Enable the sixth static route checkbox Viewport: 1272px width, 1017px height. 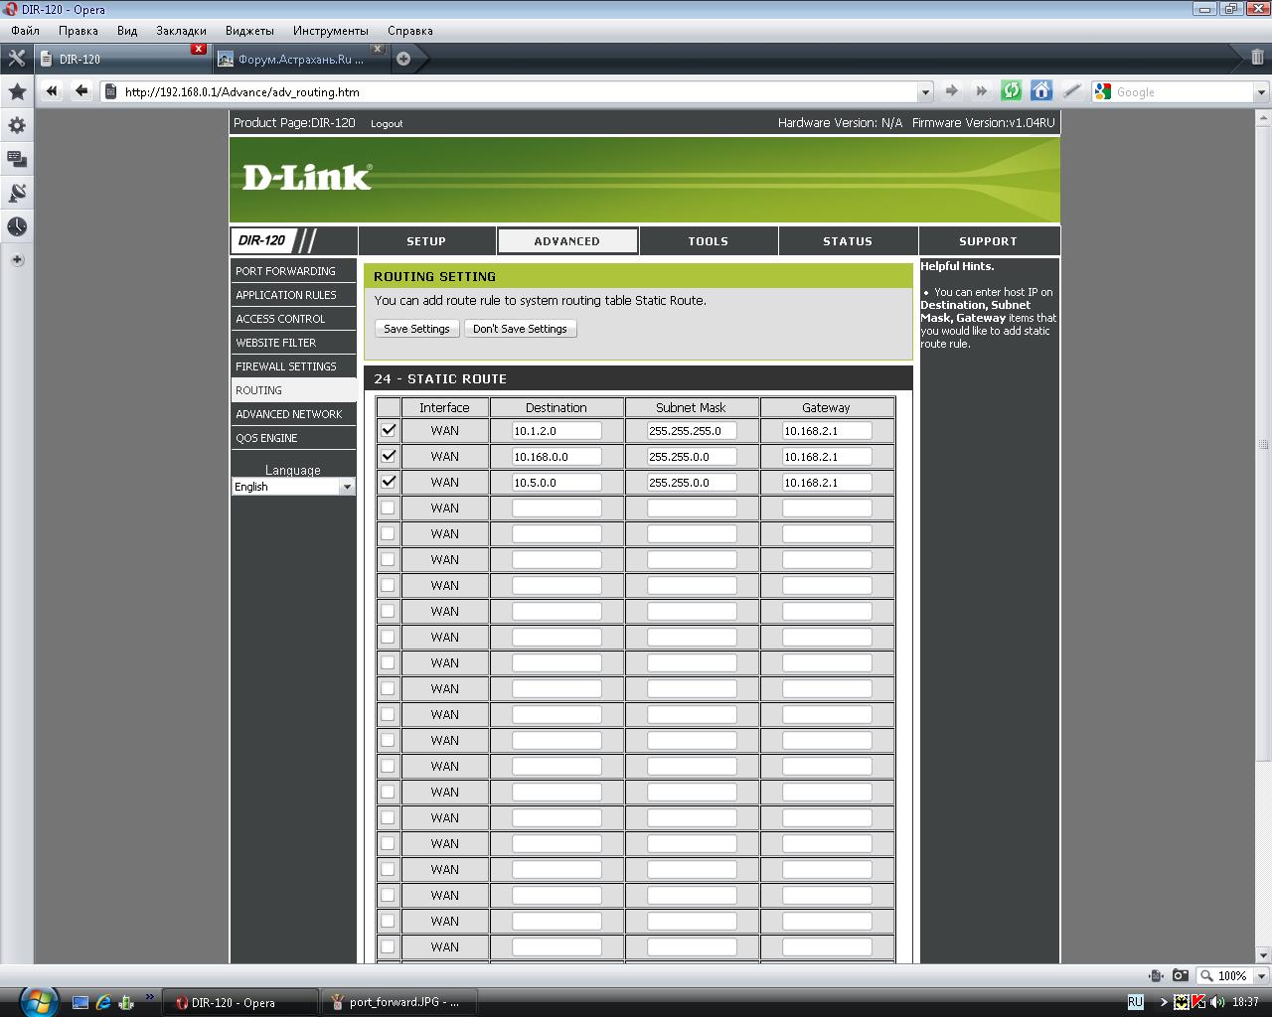[389, 559]
